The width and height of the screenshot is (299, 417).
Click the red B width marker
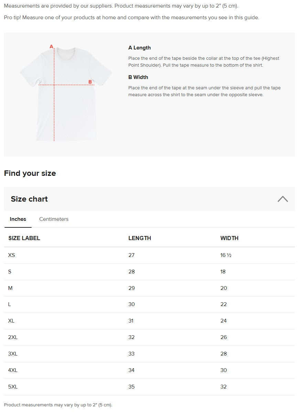click(x=90, y=82)
